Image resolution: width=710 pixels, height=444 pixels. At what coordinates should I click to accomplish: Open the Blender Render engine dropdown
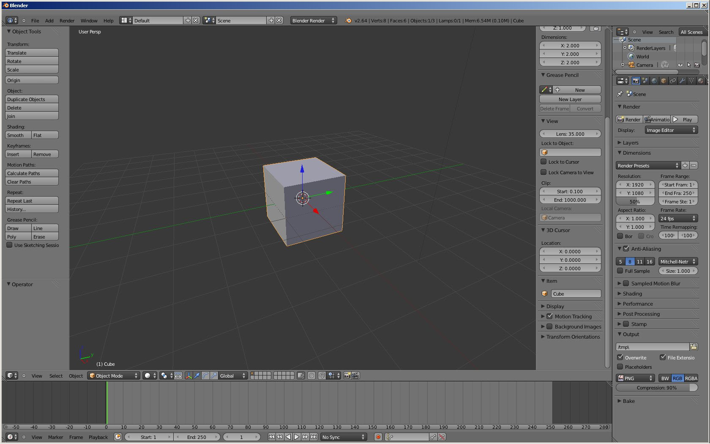[x=313, y=20]
